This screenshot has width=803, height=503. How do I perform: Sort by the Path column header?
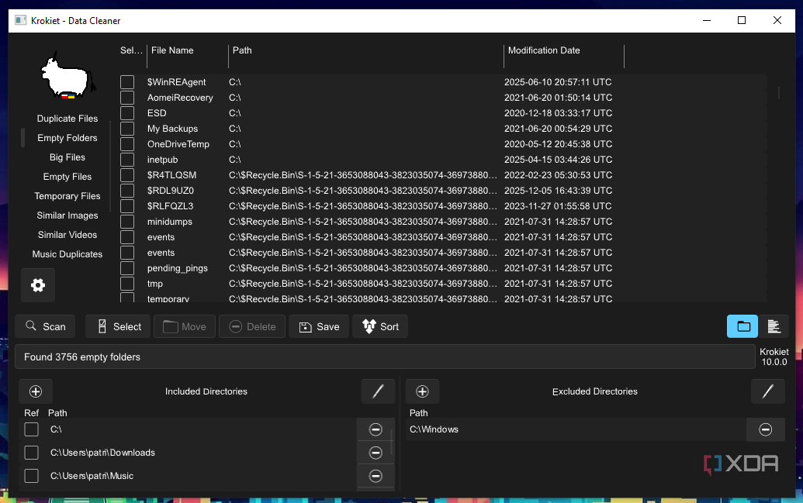242,50
